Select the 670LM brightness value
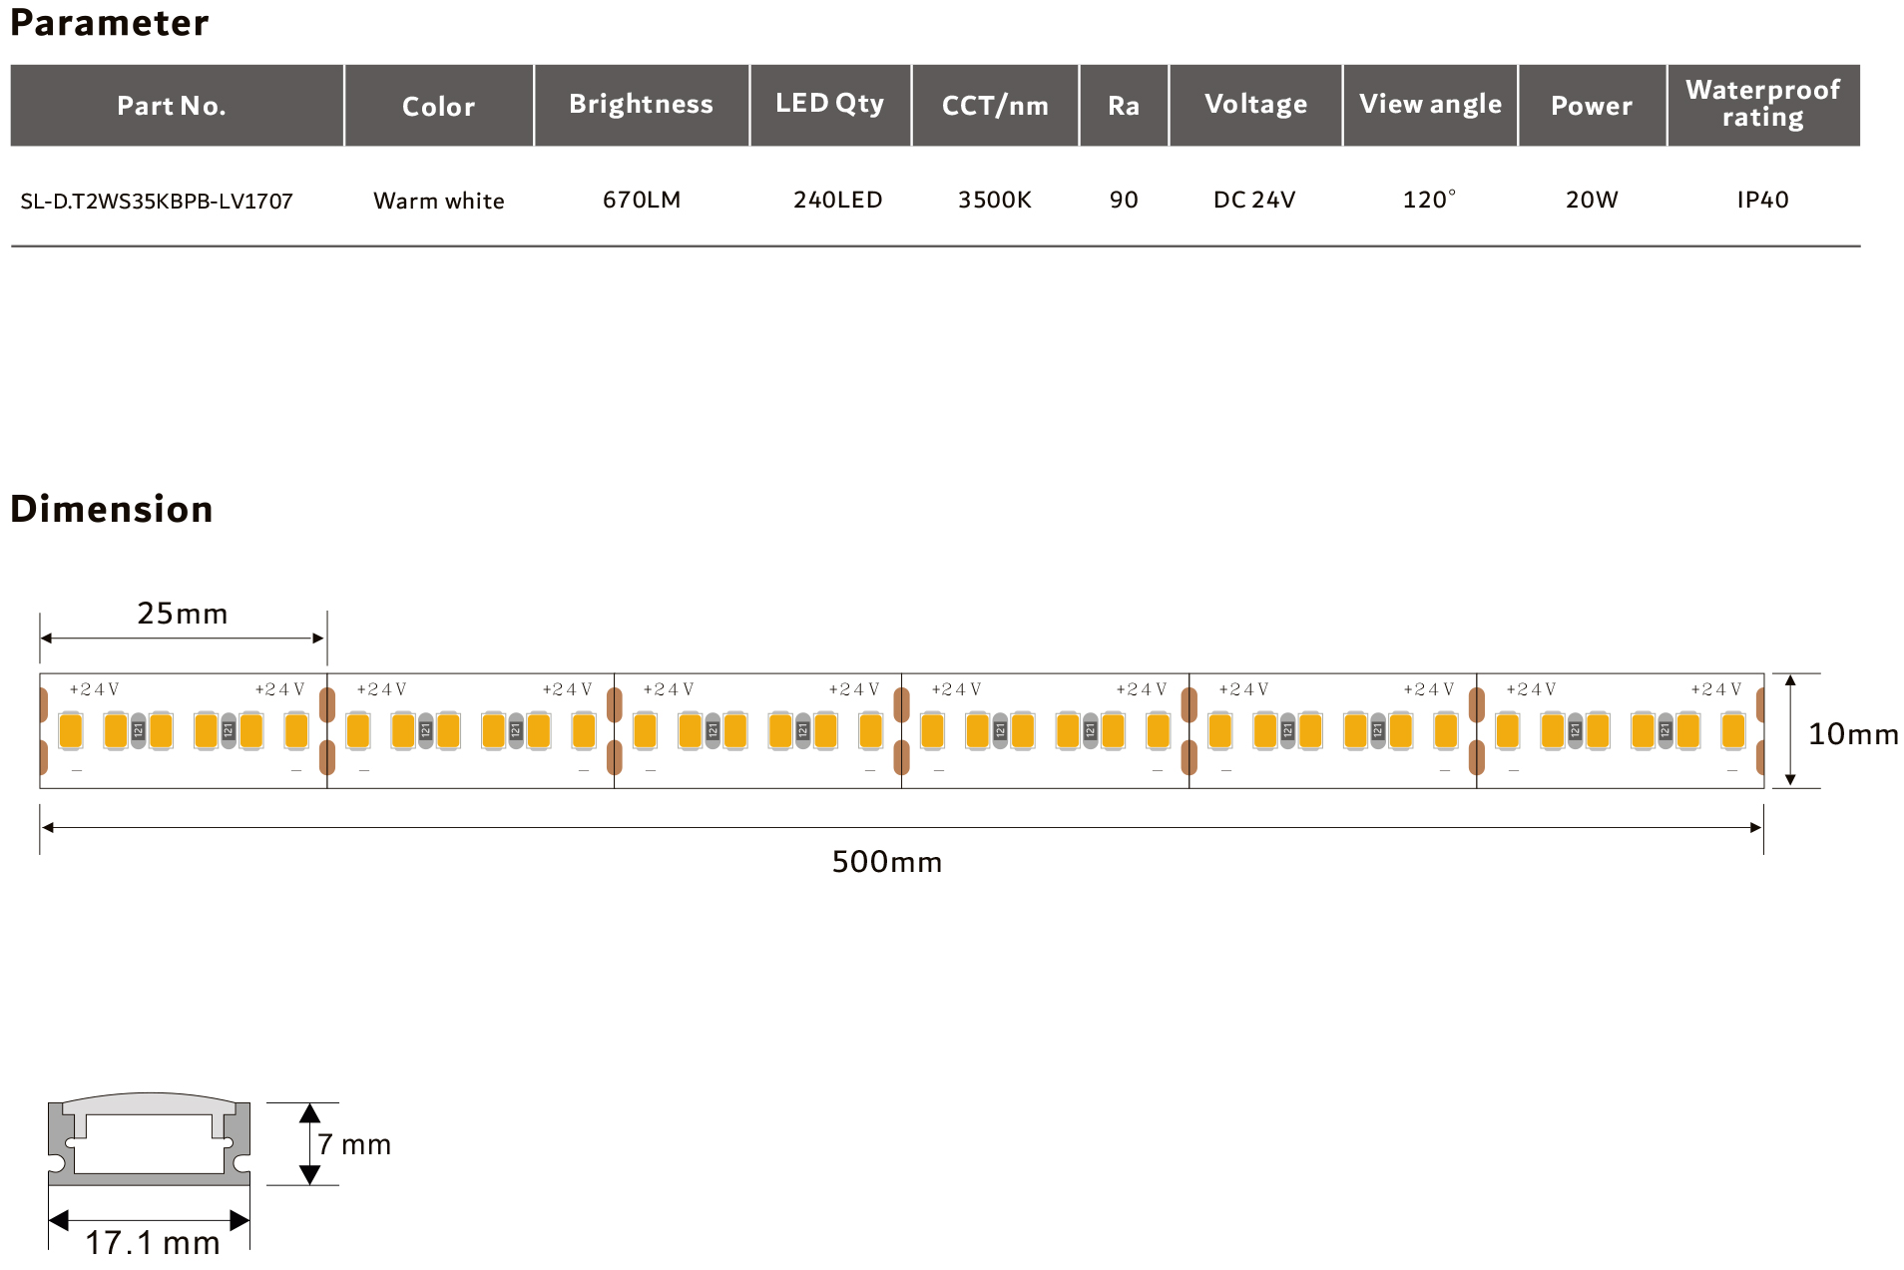Image resolution: width=1904 pixels, height=1270 pixels. coord(642,200)
